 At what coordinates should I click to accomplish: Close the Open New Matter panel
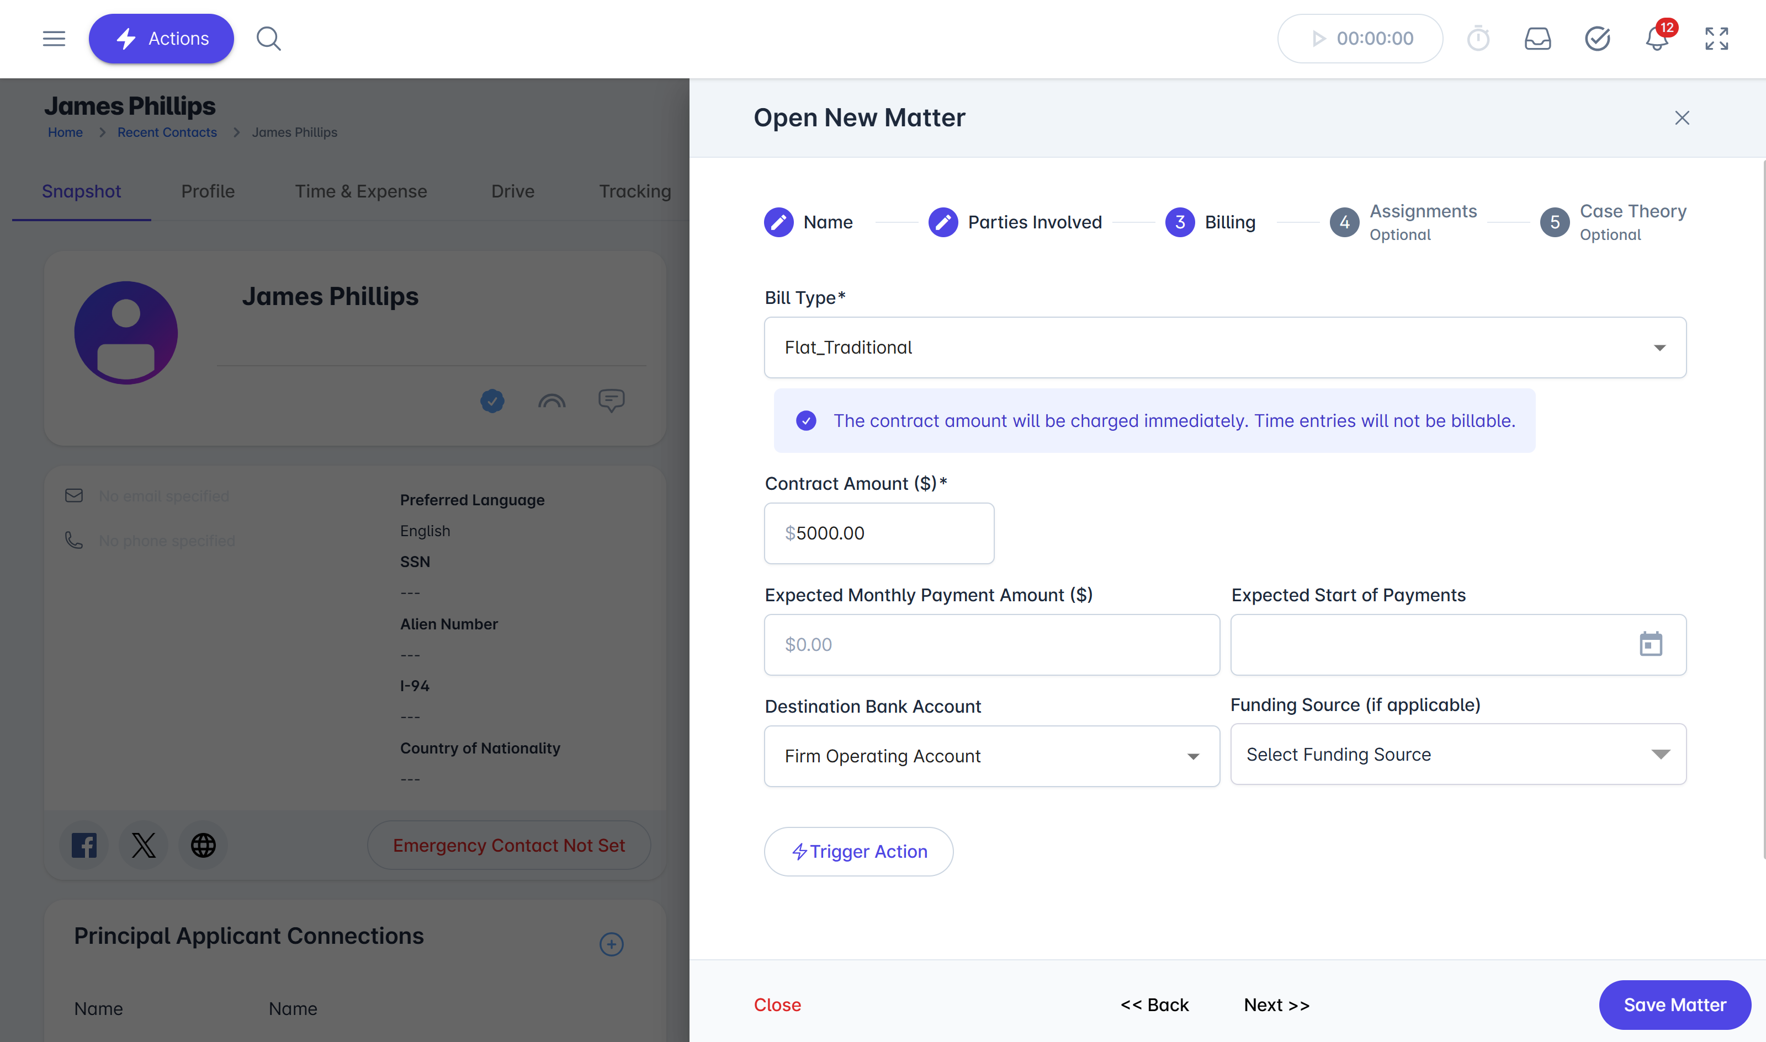1682,118
